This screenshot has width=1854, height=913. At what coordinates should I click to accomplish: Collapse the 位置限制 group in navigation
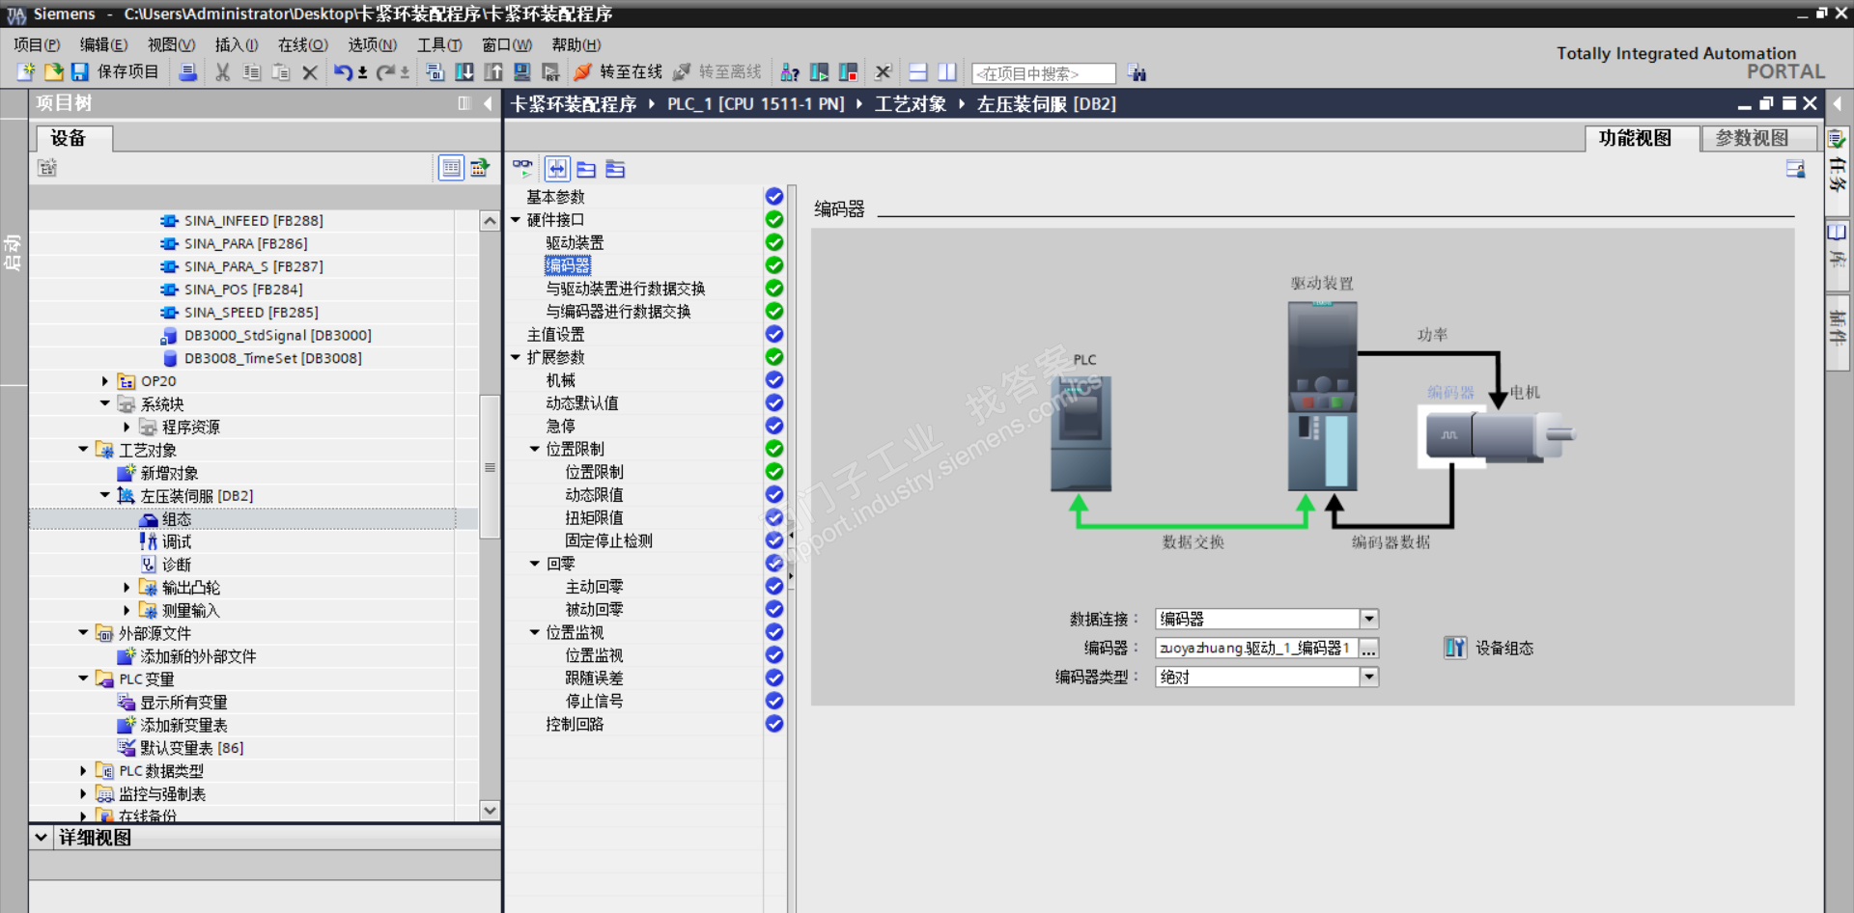point(535,449)
